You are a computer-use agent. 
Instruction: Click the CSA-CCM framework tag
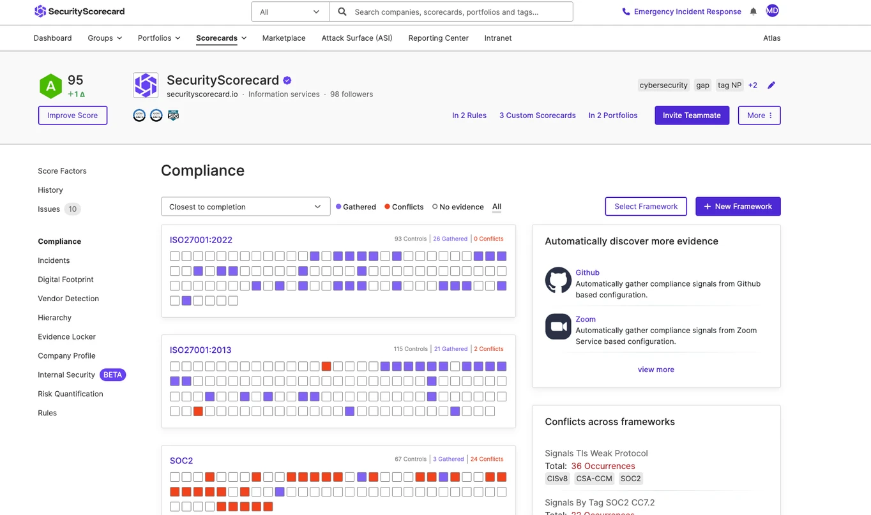point(594,479)
